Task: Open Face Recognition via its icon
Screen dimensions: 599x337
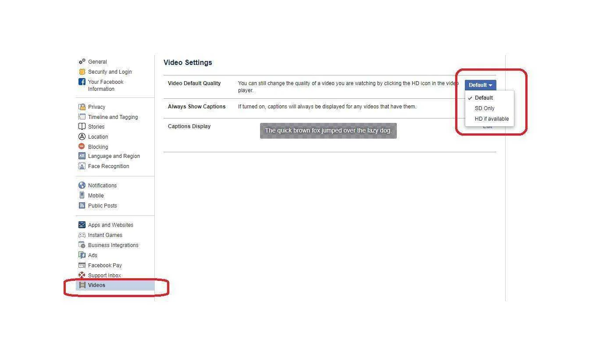Action: 82,166
